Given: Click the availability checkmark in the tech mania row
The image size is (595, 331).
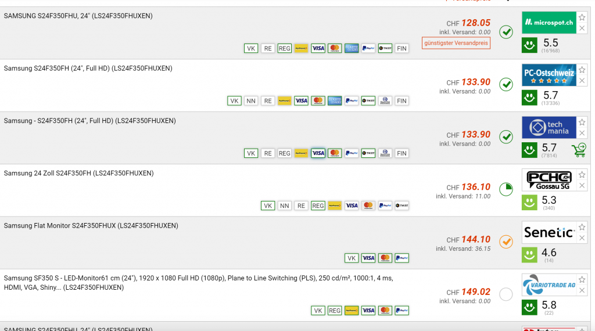Looking at the screenshot, I should tap(506, 136).
